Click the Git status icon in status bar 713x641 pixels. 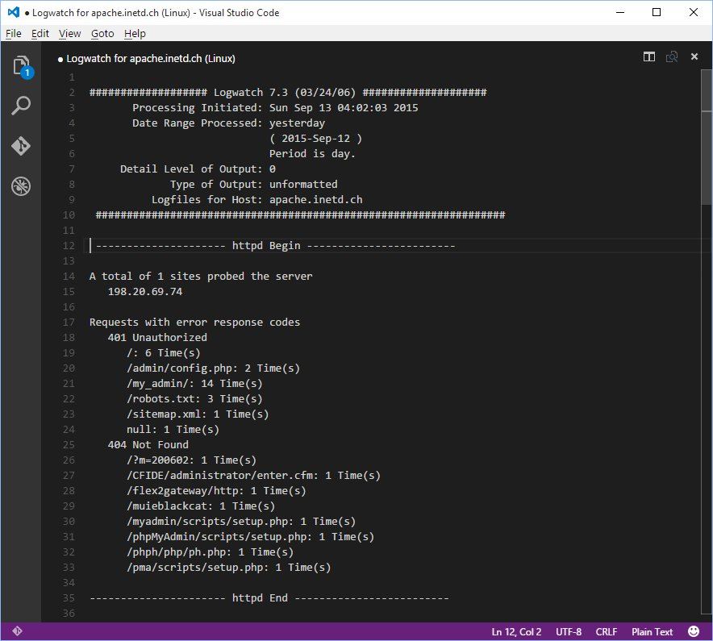18,631
